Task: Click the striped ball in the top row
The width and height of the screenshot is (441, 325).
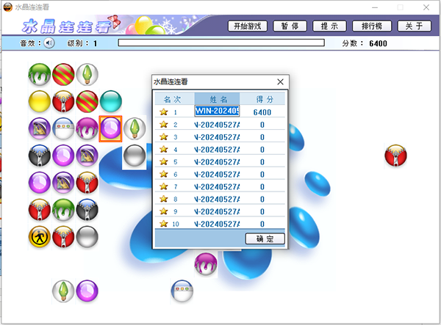Action: [63, 74]
